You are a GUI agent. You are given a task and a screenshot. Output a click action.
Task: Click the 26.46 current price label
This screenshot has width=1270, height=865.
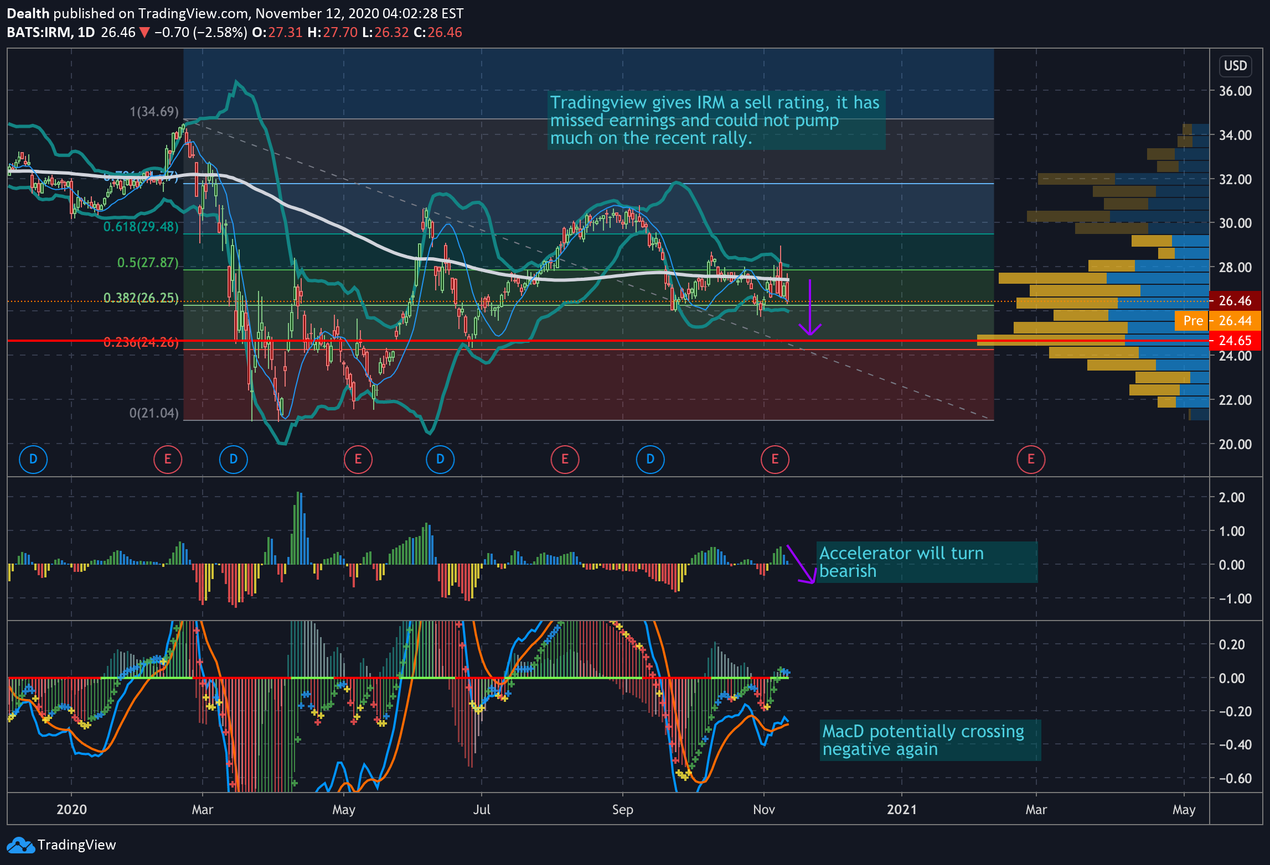pyautogui.click(x=1235, y=301)
